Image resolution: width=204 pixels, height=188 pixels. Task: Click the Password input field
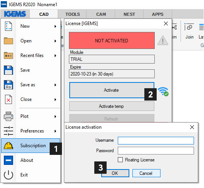156,151
